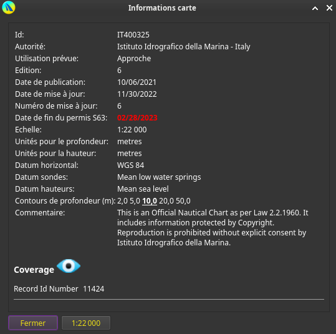The width and height of the screenshot is (336, 334).
Task: Click the Echelle value 1:22 000
Action: (x=132, y=130)
